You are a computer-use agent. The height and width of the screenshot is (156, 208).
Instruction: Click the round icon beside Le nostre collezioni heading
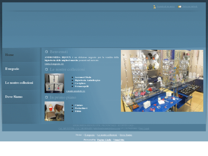[x=46, y=70]
